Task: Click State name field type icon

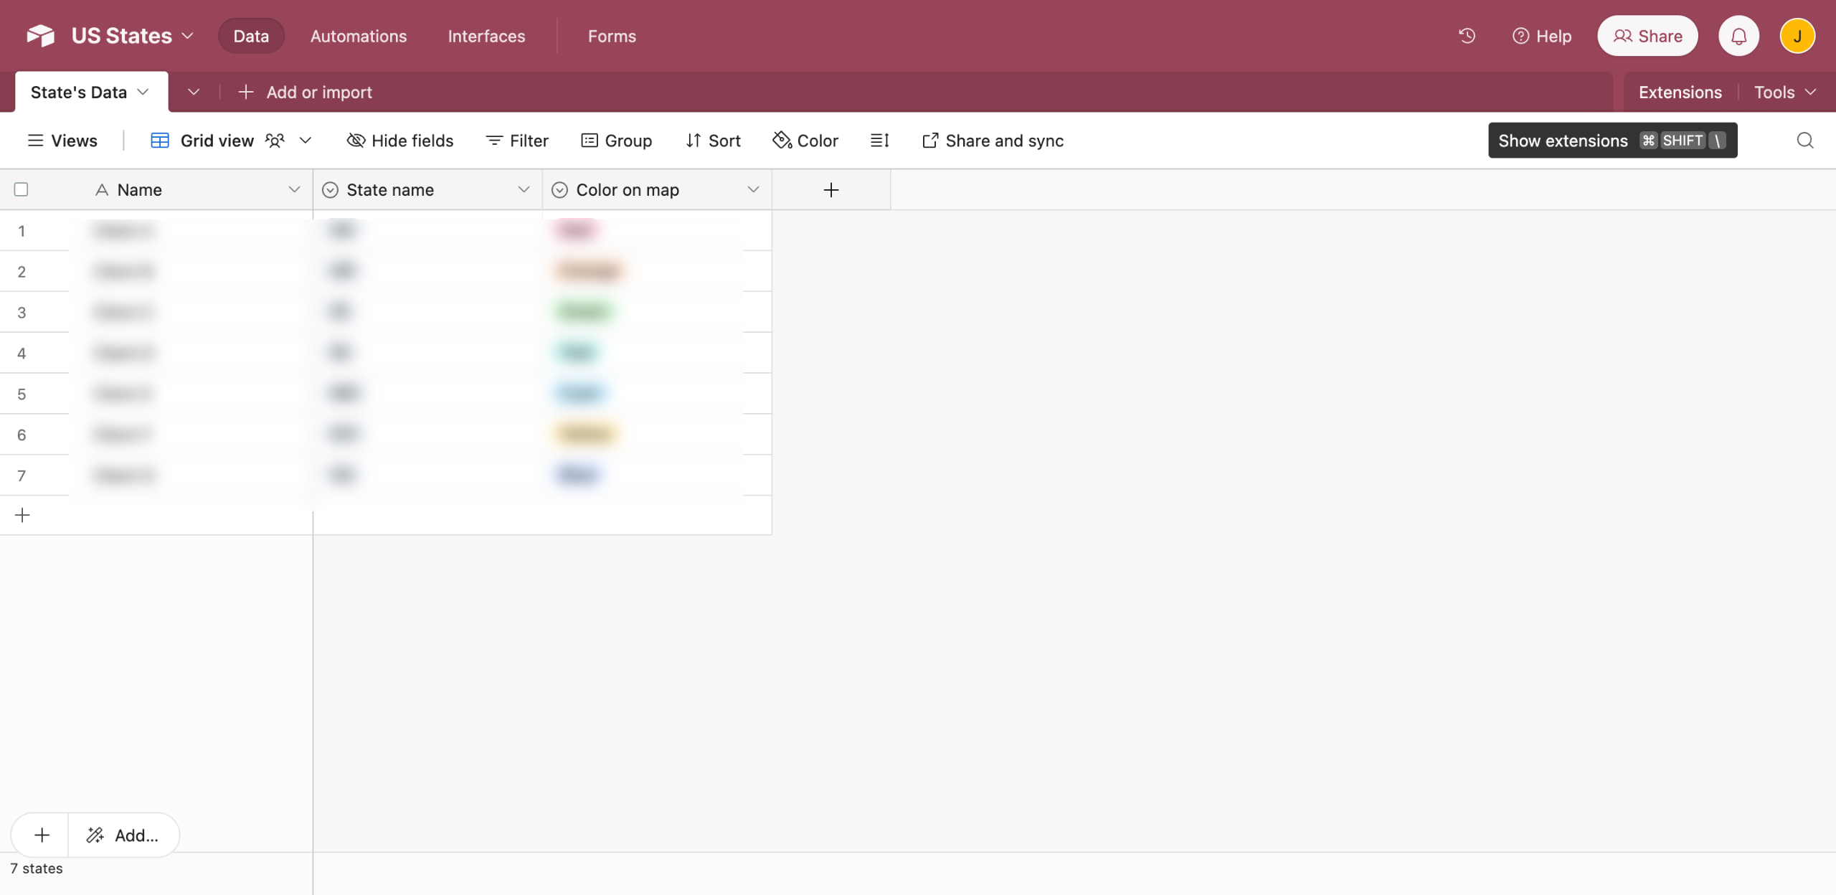Action: [330, 190]
